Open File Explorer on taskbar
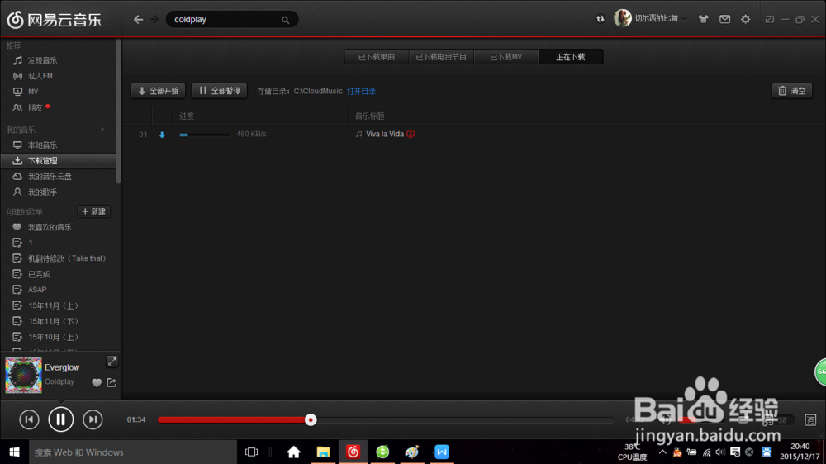Viewport: 826px width, 464px height. pos(323,452)
